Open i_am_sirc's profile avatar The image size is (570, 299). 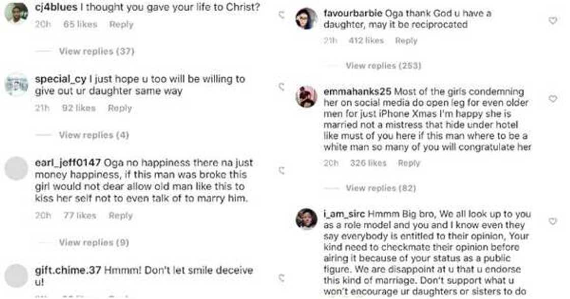306,217
